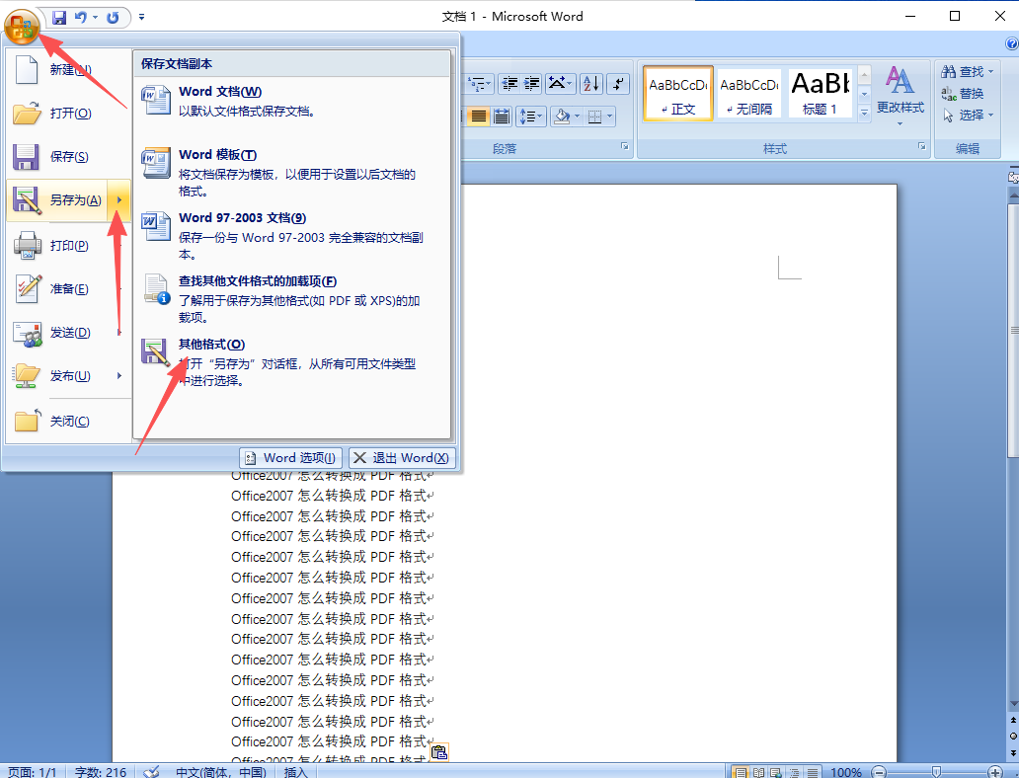The image size is (1019, 778).
Task: Click the Borders icon
Action: tap(594, 117)
